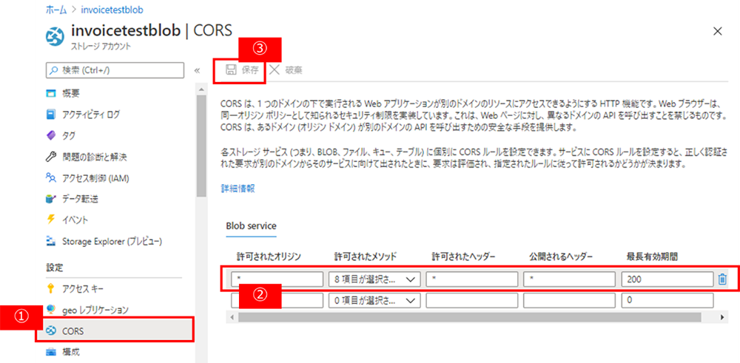Click the 許可されたオリジン column header
Screen dimensions: 740x363
point(269,256)
